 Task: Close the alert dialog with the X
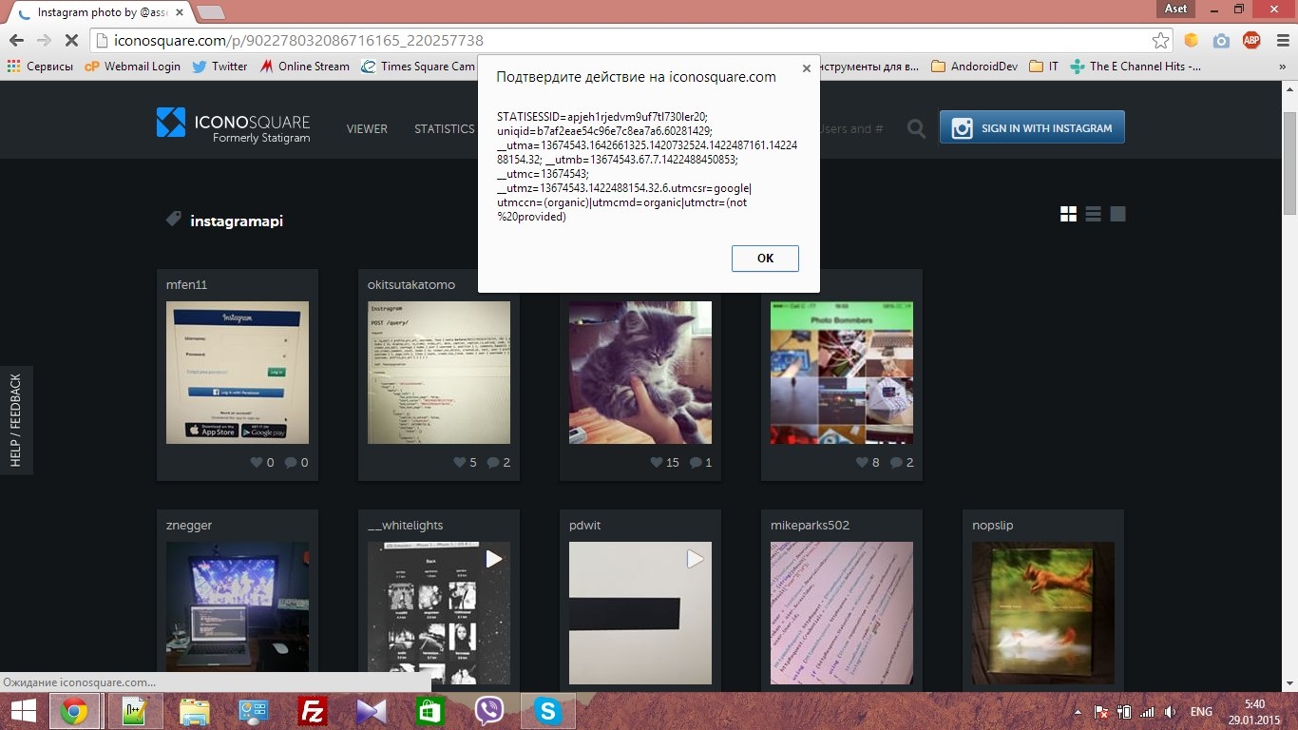pos(806,68)
